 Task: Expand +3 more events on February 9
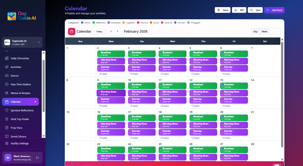pos(103,106)
